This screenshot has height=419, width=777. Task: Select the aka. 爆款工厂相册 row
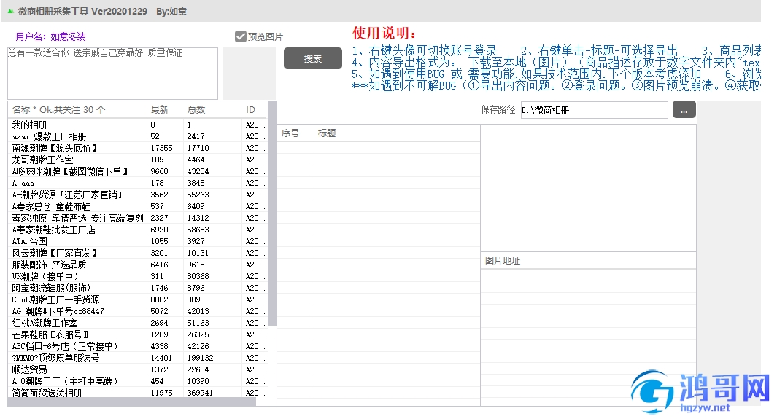tap(138, 136)
